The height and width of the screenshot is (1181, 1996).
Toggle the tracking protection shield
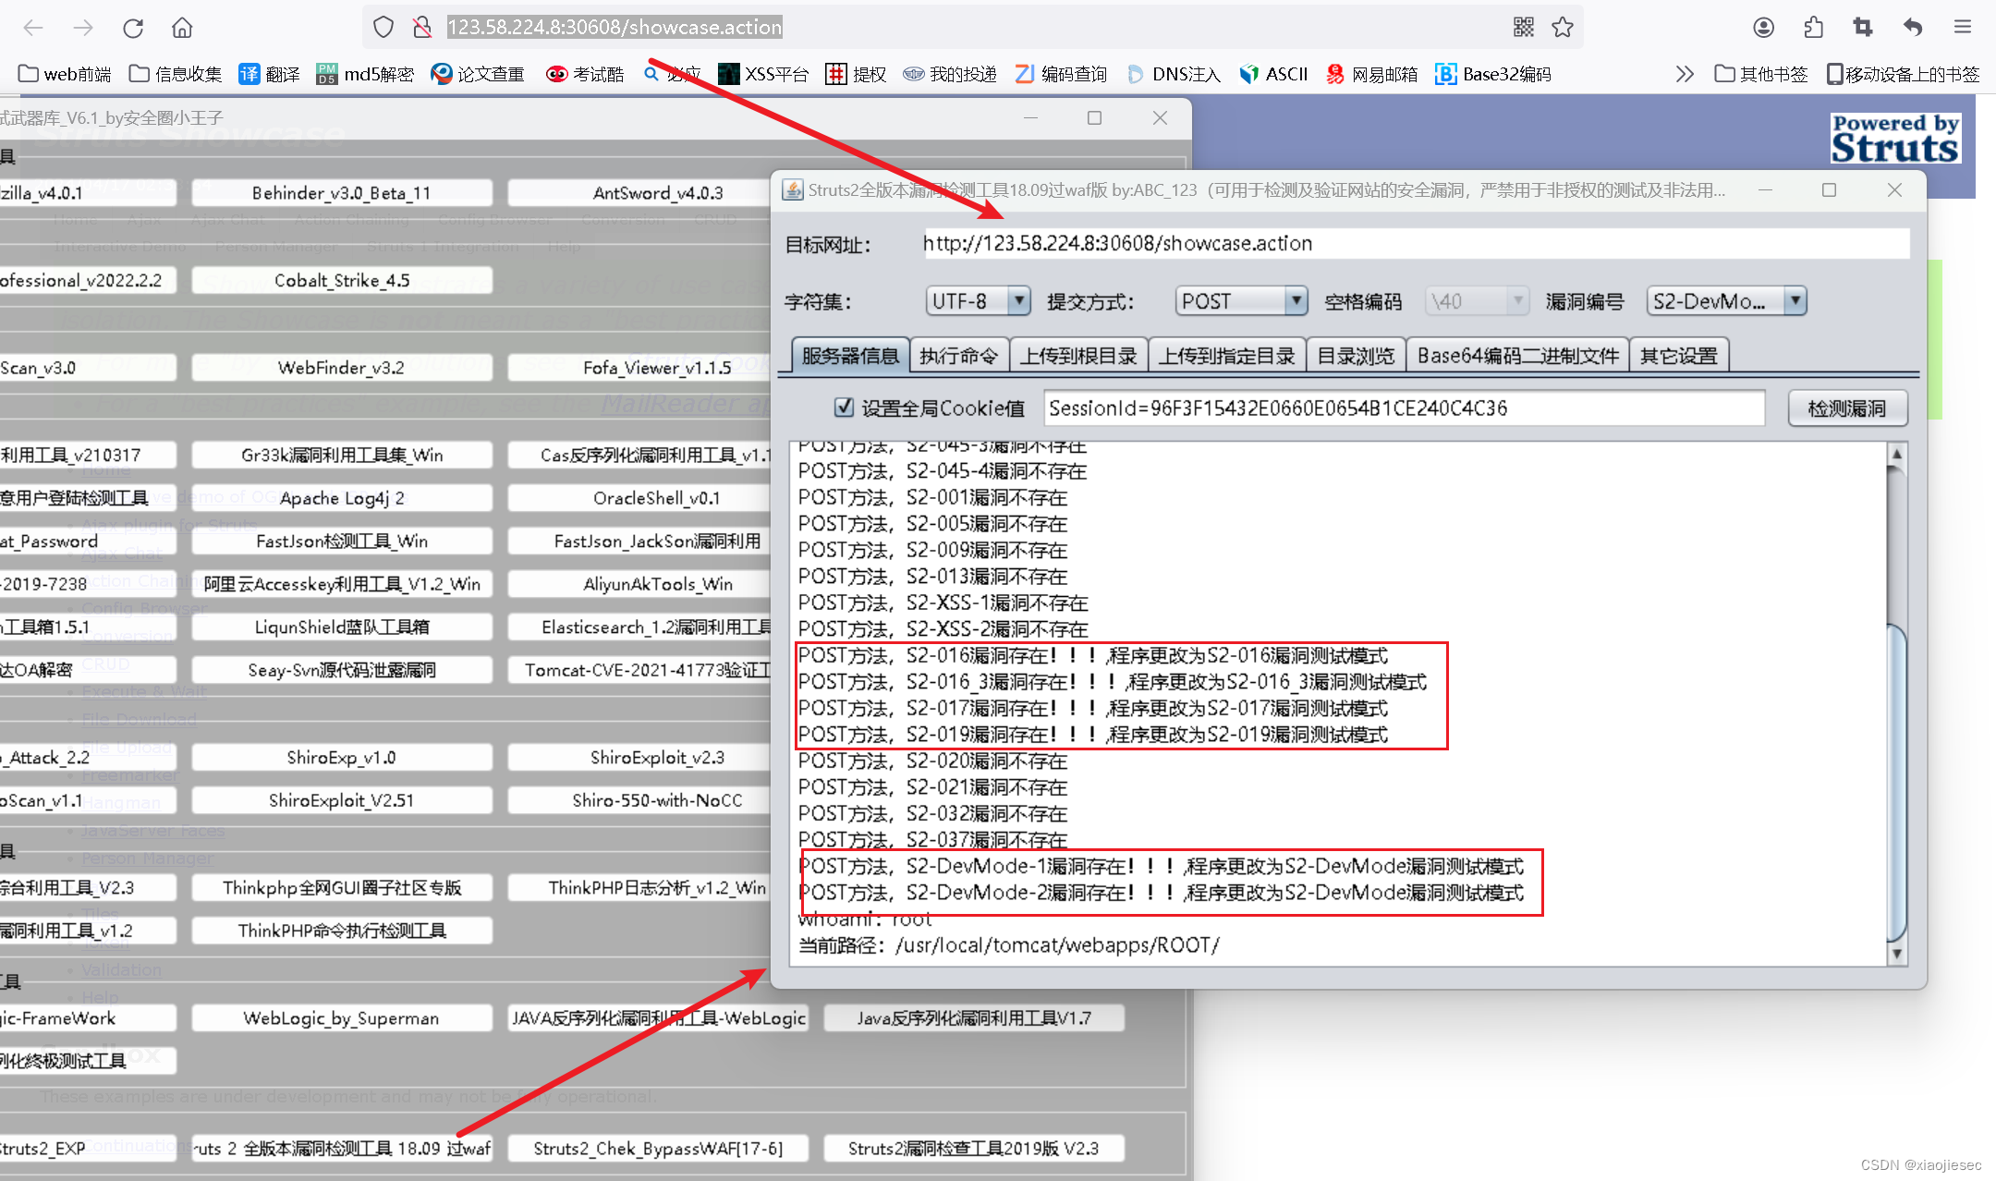click(383, 27)
